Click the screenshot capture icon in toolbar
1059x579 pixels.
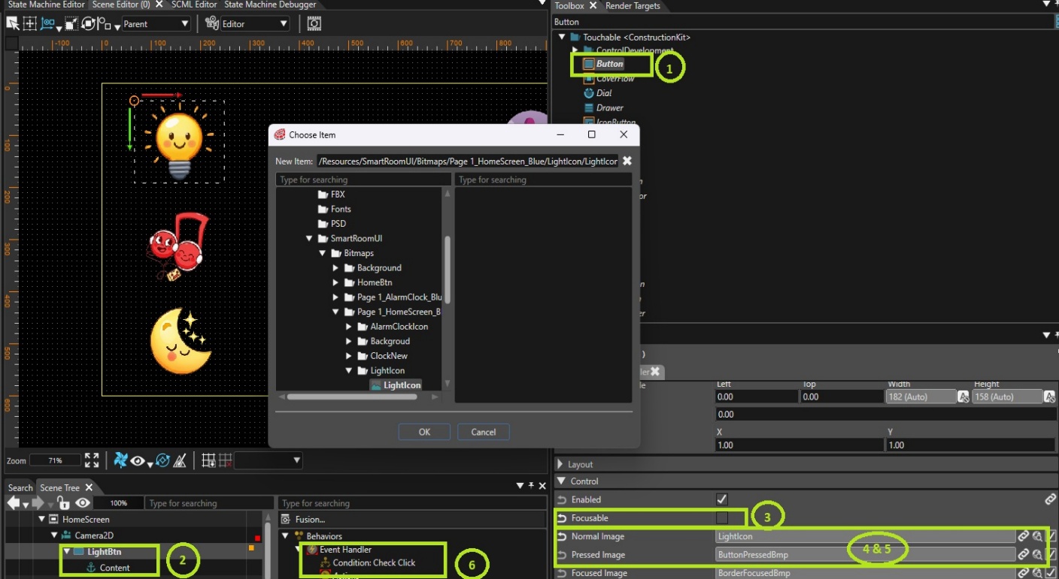point(314,23)
